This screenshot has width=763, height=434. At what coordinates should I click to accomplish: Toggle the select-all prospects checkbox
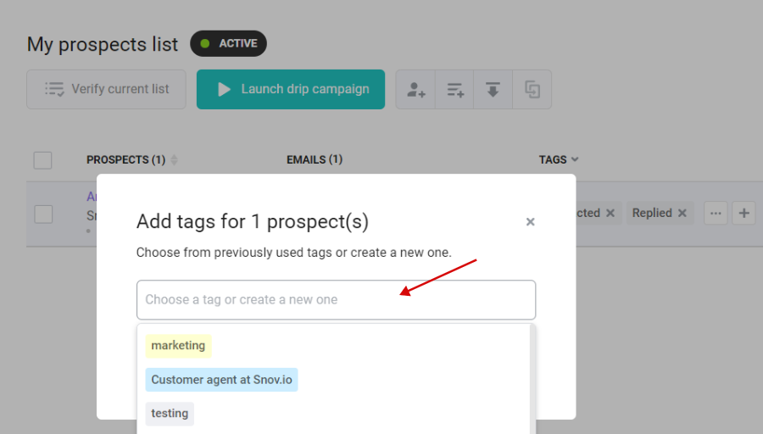point(43,160)
